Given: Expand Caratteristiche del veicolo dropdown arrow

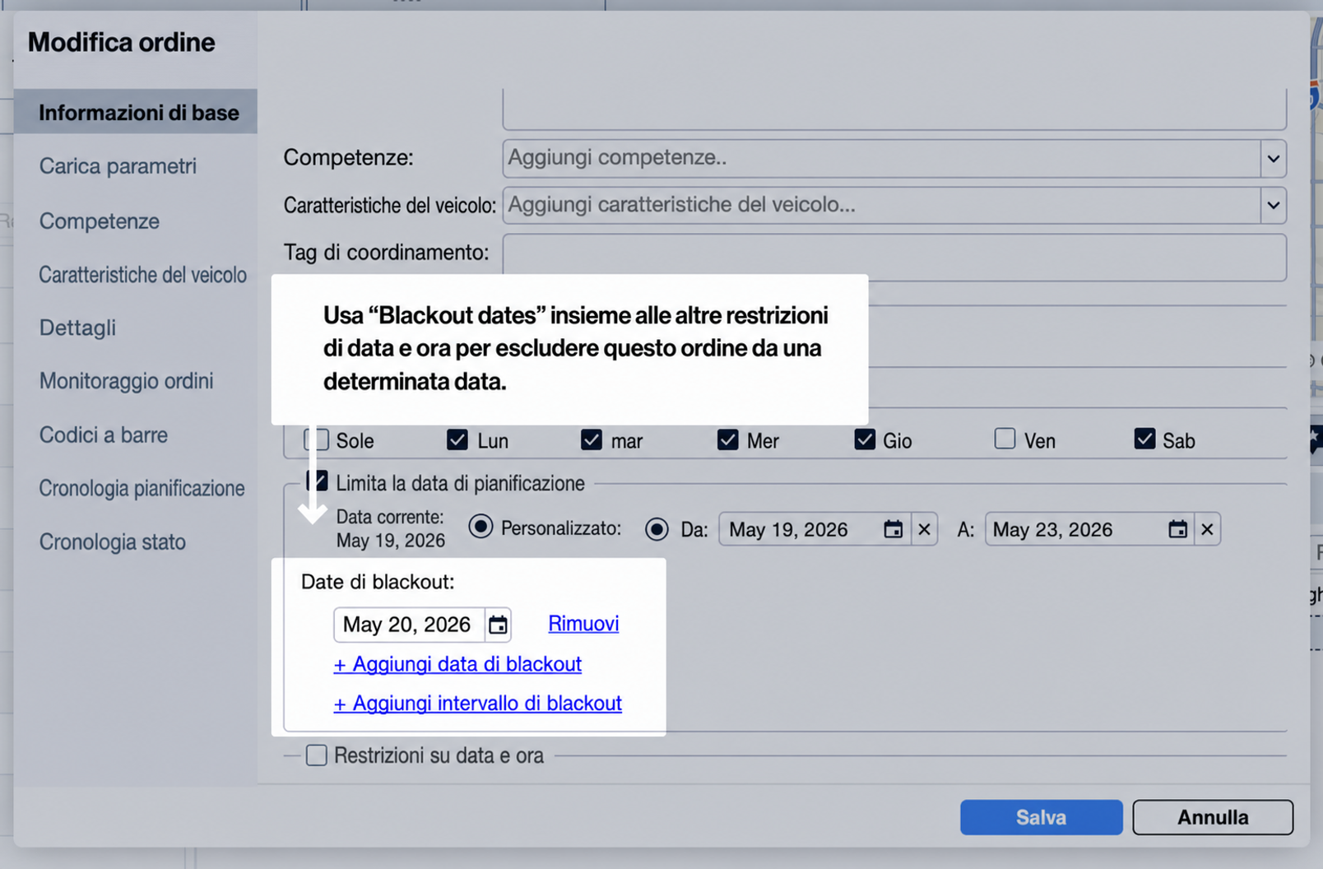Looking at the screenshot, I should [x=1273, y=205].
